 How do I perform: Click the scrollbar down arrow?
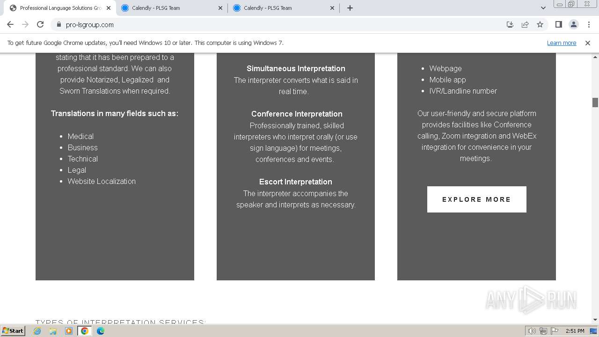click(x=595, y=320)
